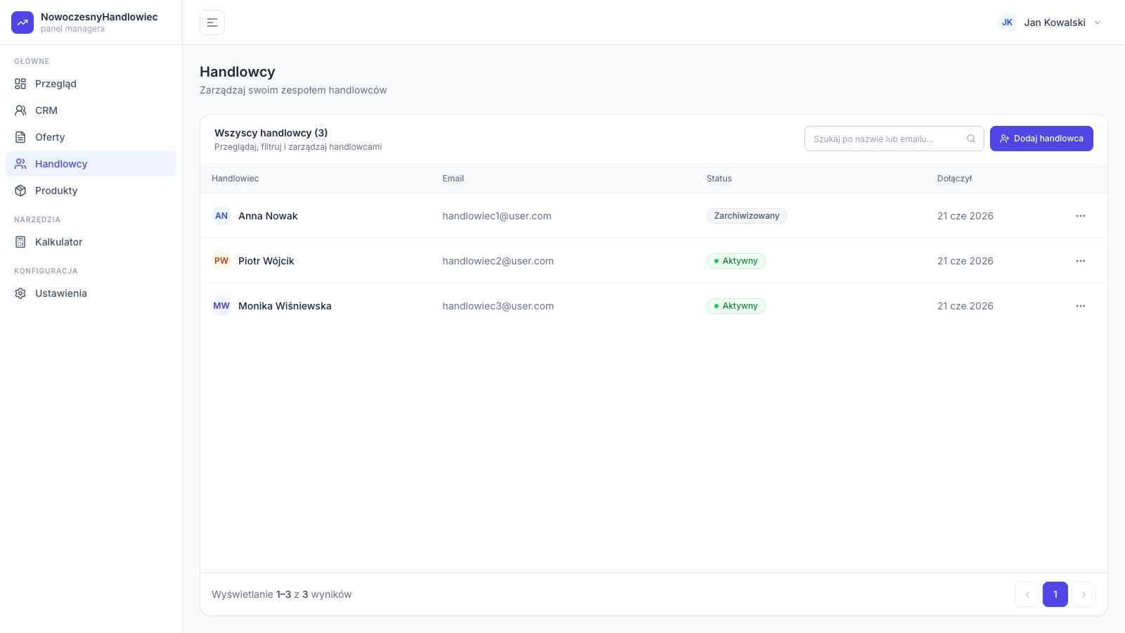The width and height of the screenshot is (1125, 633).
Task: Click the Jan Kowalski user name
Action: [x=1055, y=23]
